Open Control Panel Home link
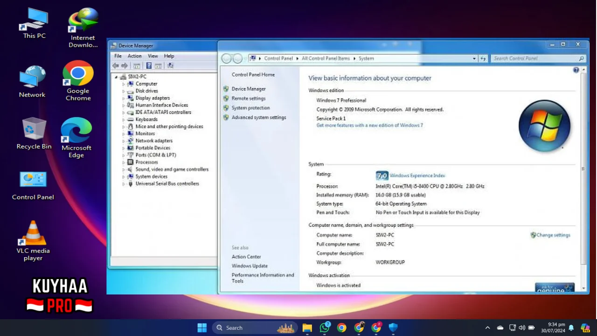Viewport: 597px width, 336px height. click(x=253, y=75)
